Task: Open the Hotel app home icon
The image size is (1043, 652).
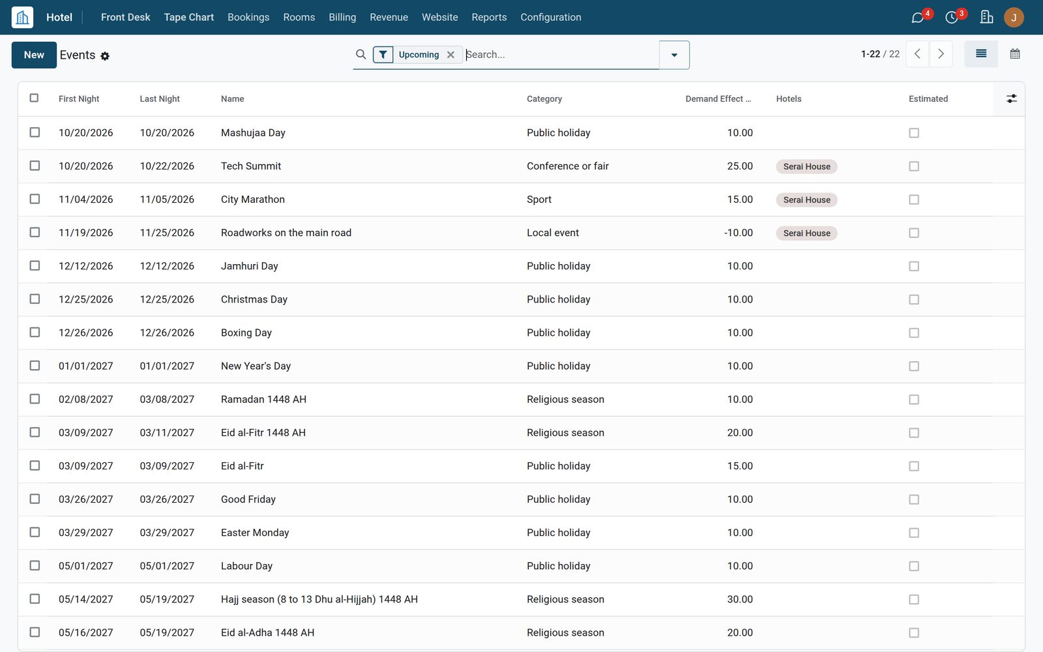Action: (x=22, y=17)
